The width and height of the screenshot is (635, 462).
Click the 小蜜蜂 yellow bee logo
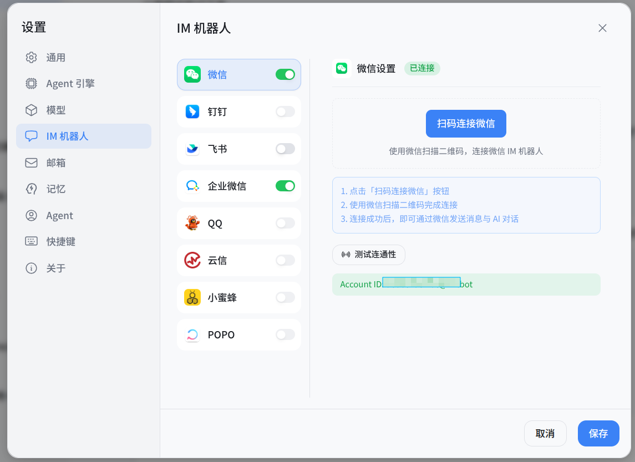[192, 298]
